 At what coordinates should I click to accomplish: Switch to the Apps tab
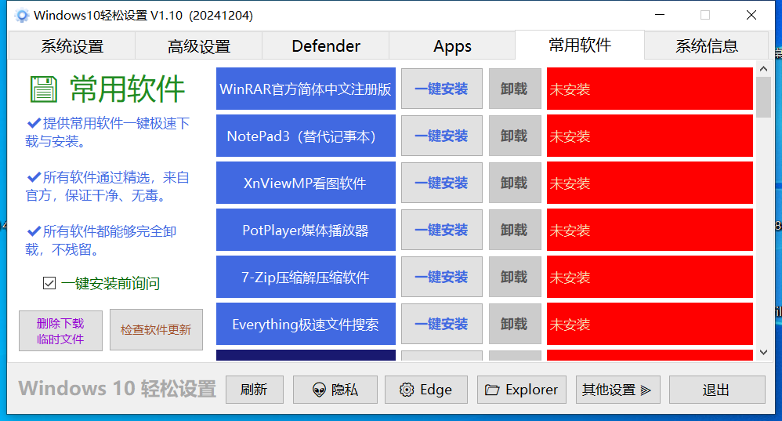(452, 46)
